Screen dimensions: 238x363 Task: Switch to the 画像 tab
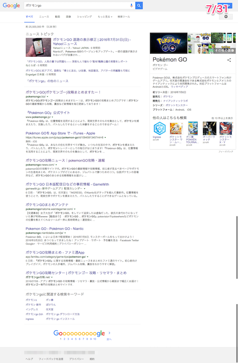pos(68,16)
